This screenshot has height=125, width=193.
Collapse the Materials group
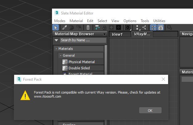click(56, 49)
